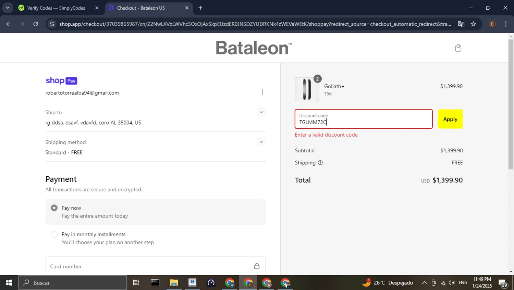
Task: Reload the checkout page
Action: tap(36, 24)
